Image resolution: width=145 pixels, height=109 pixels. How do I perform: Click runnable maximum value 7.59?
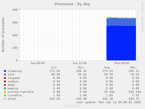pyautogui.click(x=136, y=95)
